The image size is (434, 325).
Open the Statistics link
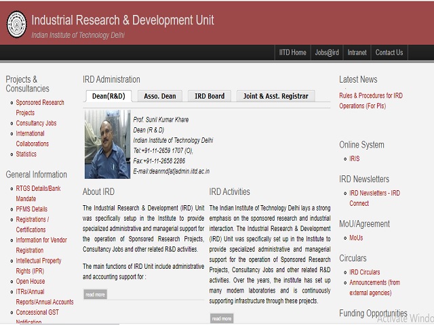point(26,154)
